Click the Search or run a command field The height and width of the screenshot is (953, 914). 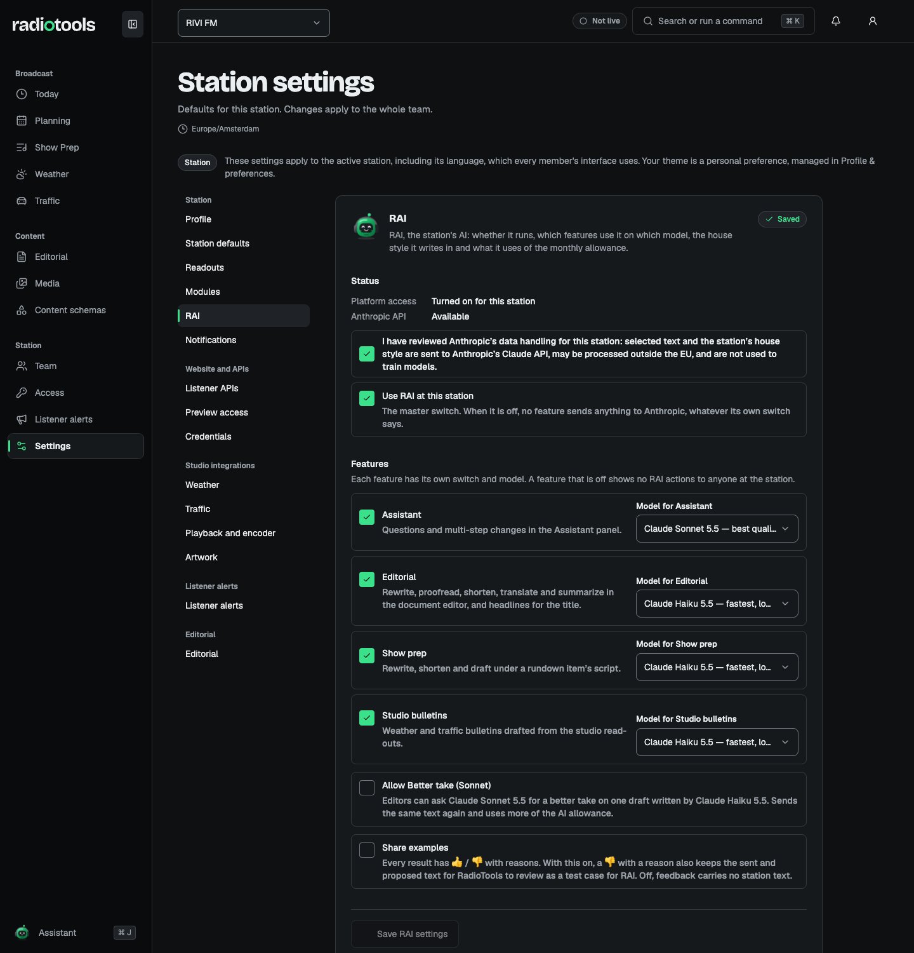(724, 21)
